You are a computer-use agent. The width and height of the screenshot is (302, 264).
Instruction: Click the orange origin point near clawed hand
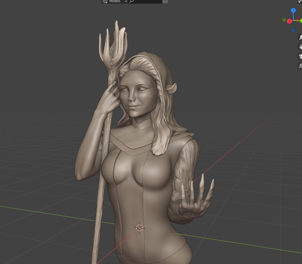coord(186,190)
